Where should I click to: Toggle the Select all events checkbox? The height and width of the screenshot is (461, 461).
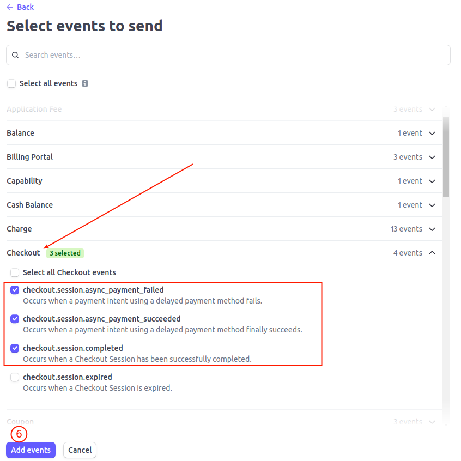(x=11, y=83)
